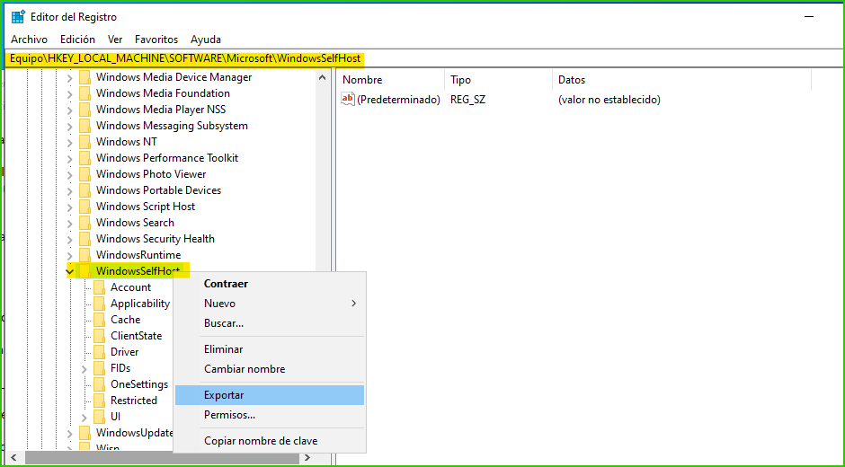Choose Exportar from the context menu
The width and height of the screenshot is (845, 467).
270,395
